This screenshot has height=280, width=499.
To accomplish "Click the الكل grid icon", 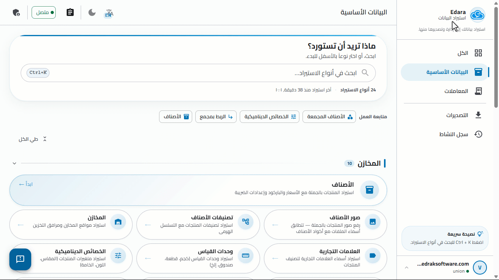I will tap(478, 53).
